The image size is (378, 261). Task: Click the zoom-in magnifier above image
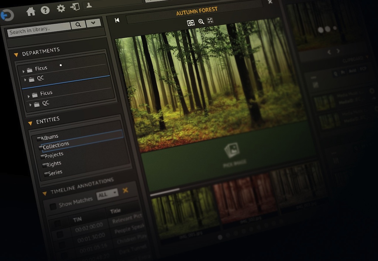(x=201, y=22)
